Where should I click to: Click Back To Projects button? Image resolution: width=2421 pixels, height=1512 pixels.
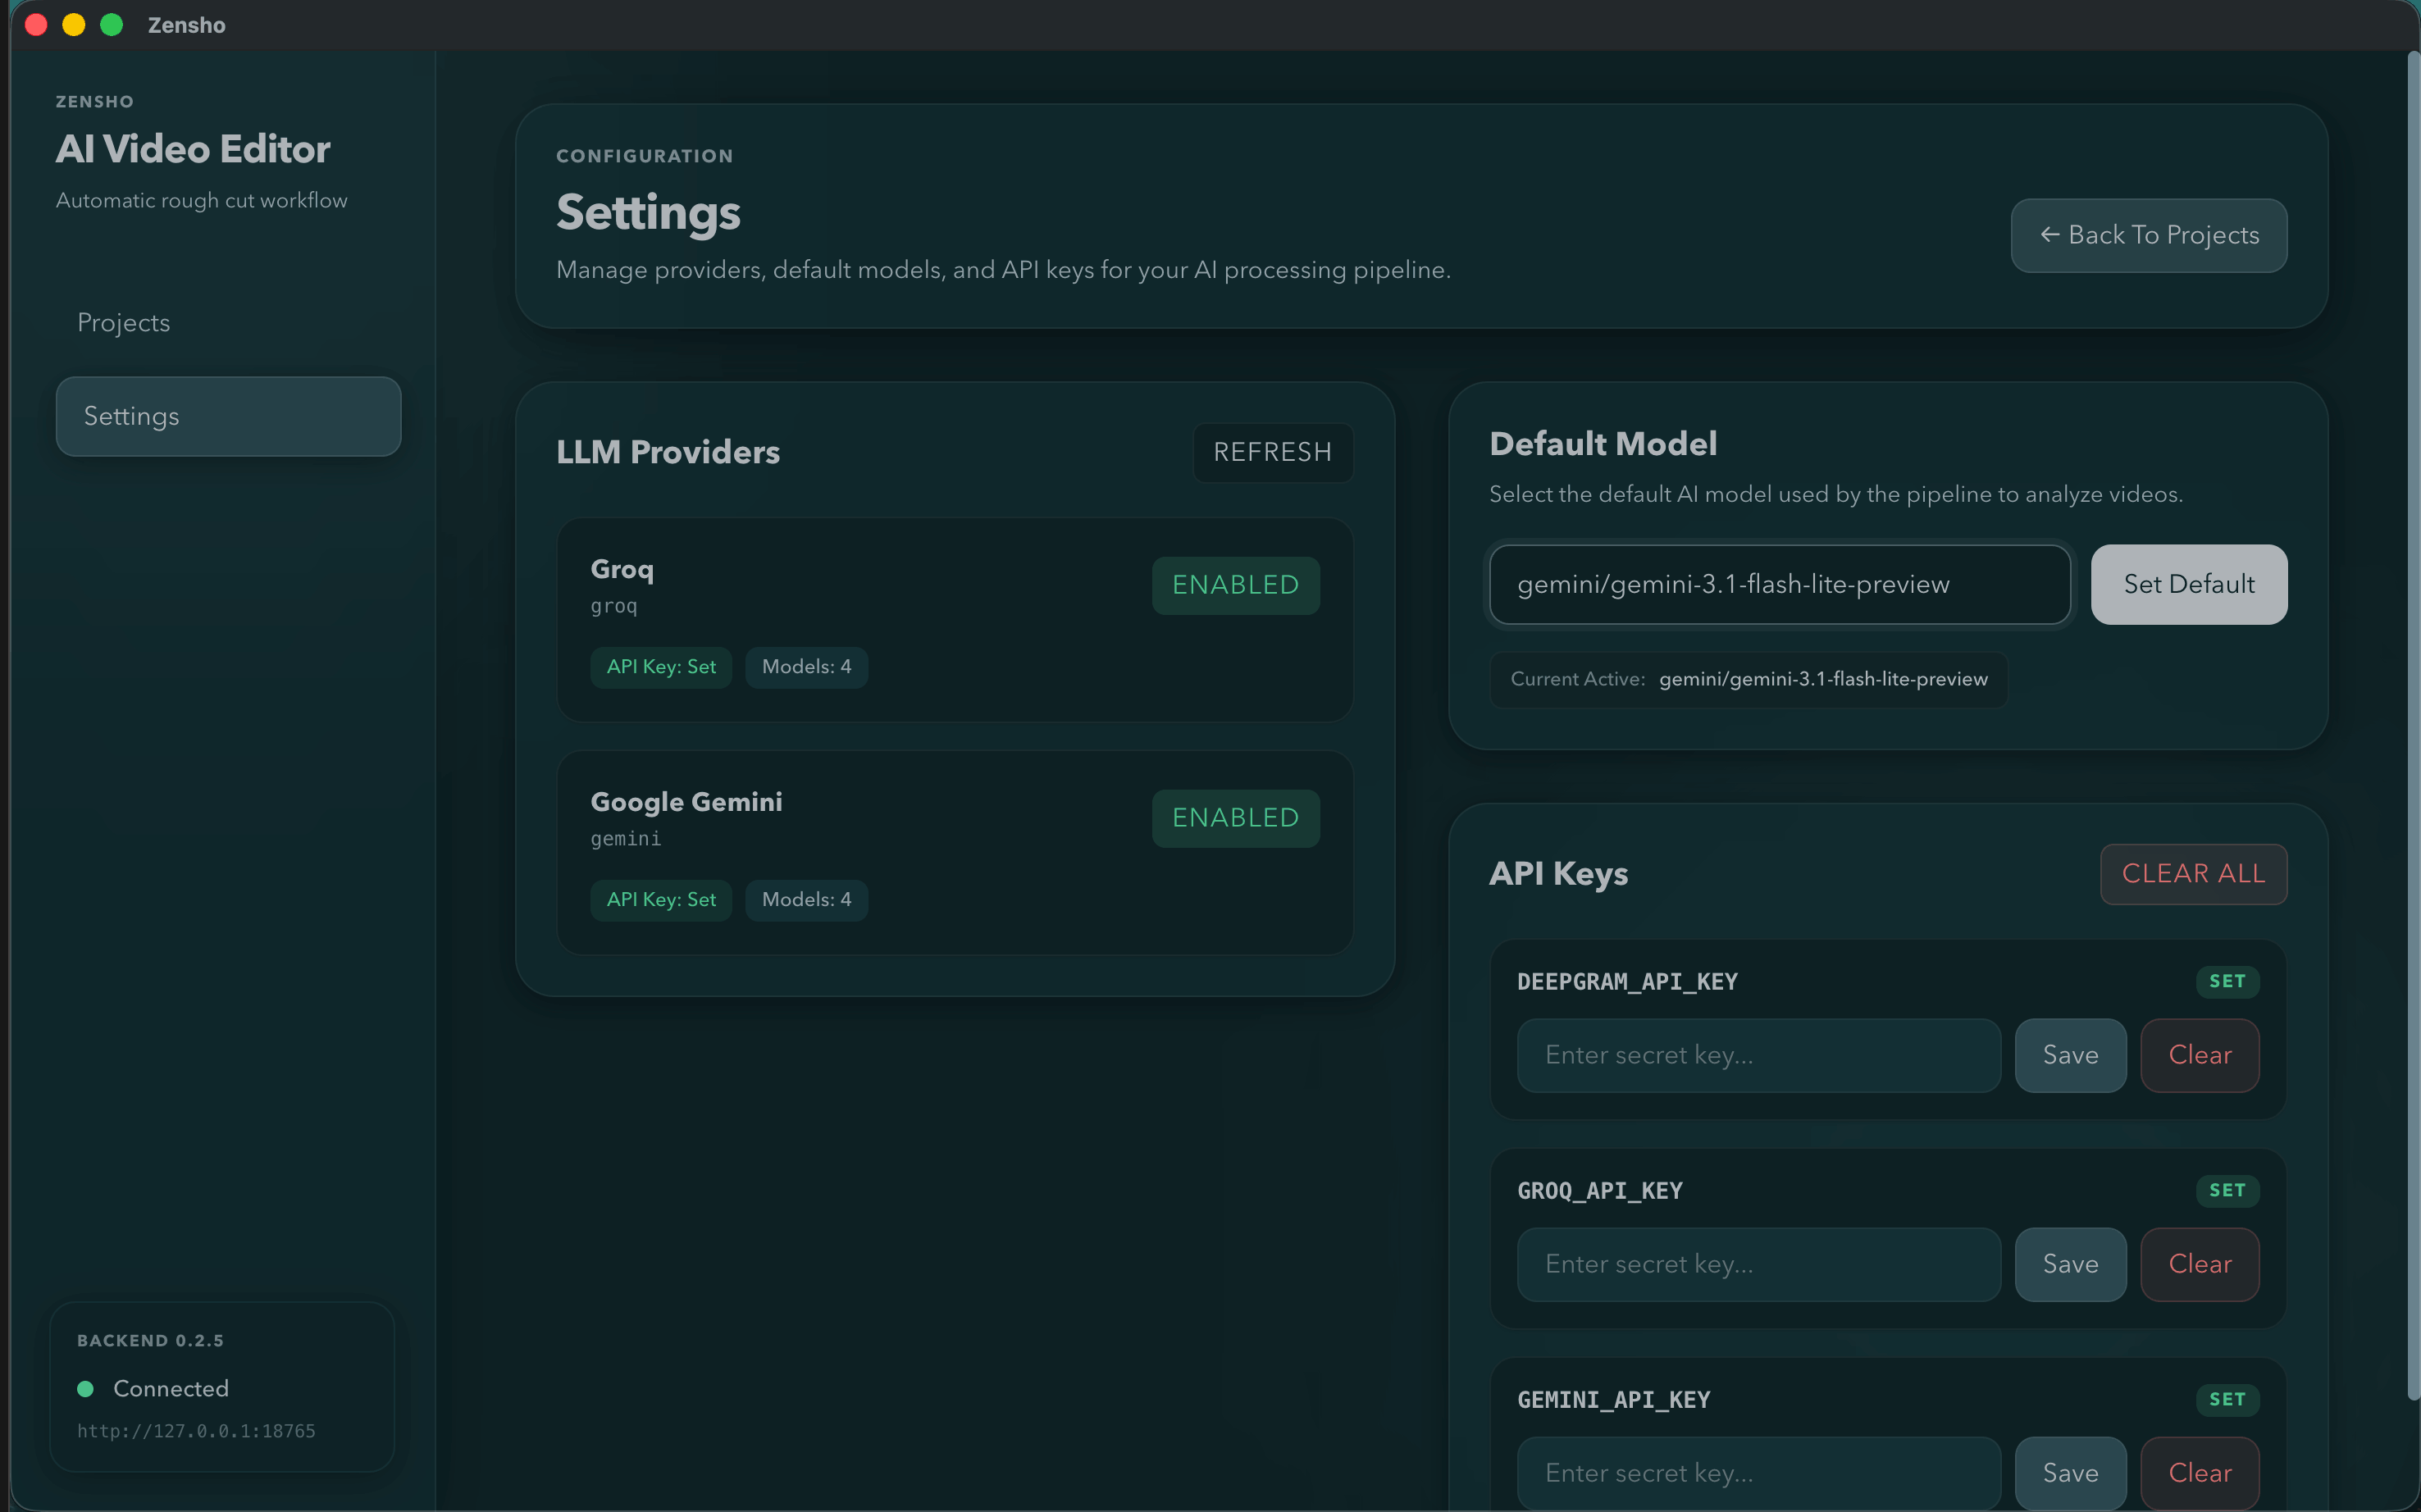pos(2148,235)
